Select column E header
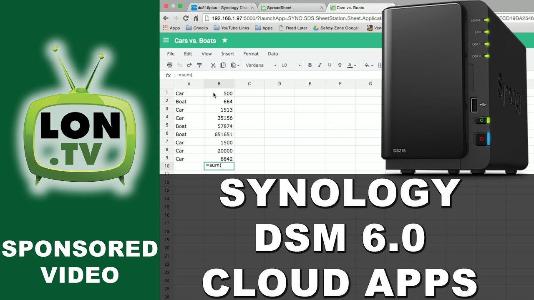 click(x=310, y=84)
